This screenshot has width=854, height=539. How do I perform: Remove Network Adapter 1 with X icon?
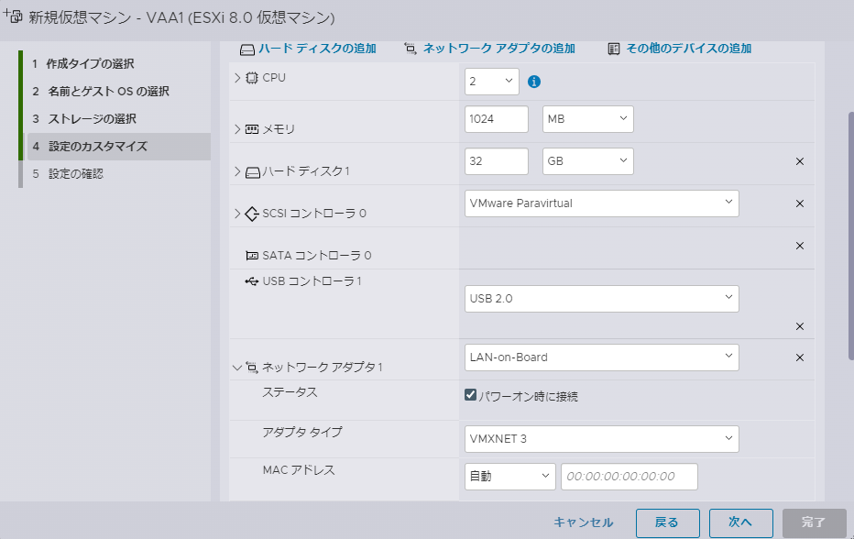click(799, 357)
